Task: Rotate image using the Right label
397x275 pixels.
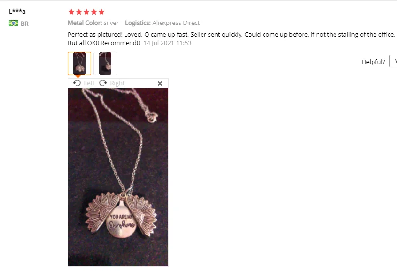Action: [x=117, y=83]
